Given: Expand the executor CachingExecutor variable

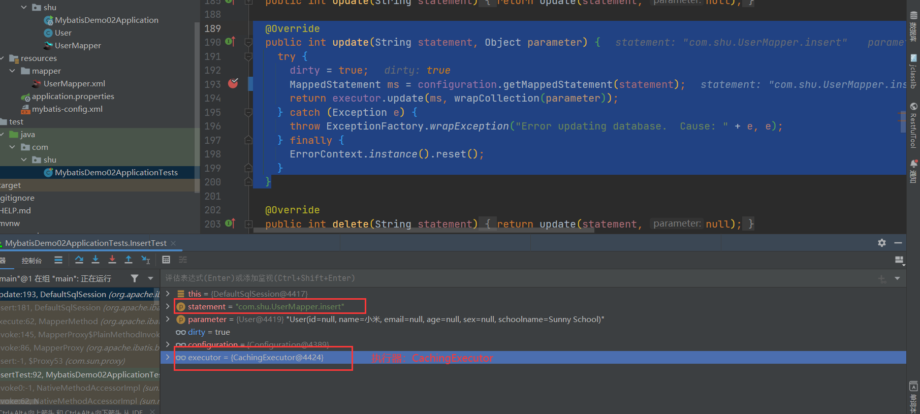Looking at the screenshot, I should tap(168, 357).
